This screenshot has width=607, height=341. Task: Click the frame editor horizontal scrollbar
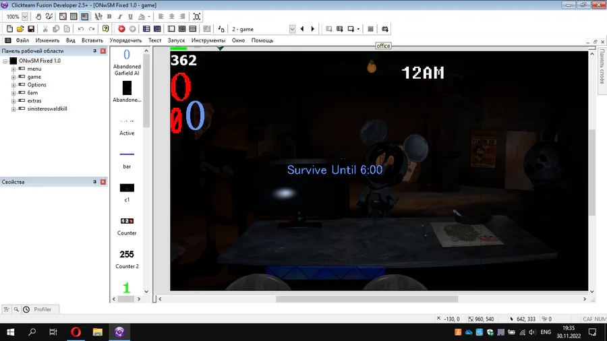pos(367,299)
